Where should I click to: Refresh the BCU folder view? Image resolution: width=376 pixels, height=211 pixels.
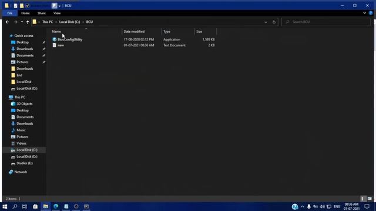(274, 22)
